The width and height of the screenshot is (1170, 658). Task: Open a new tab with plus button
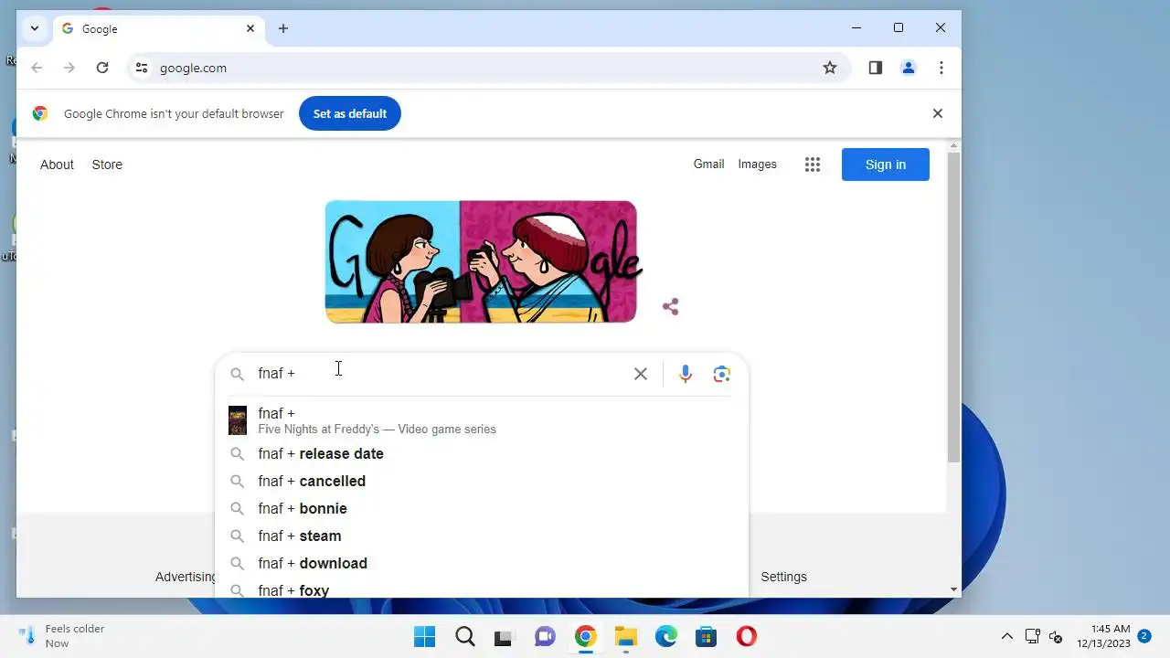point(283,28)
